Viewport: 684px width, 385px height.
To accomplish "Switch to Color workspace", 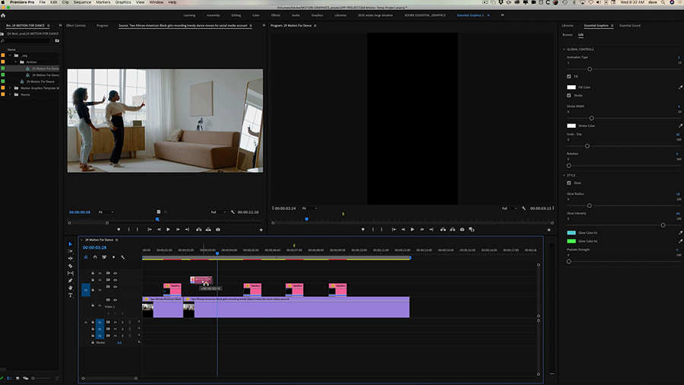I will coord(255,15).
